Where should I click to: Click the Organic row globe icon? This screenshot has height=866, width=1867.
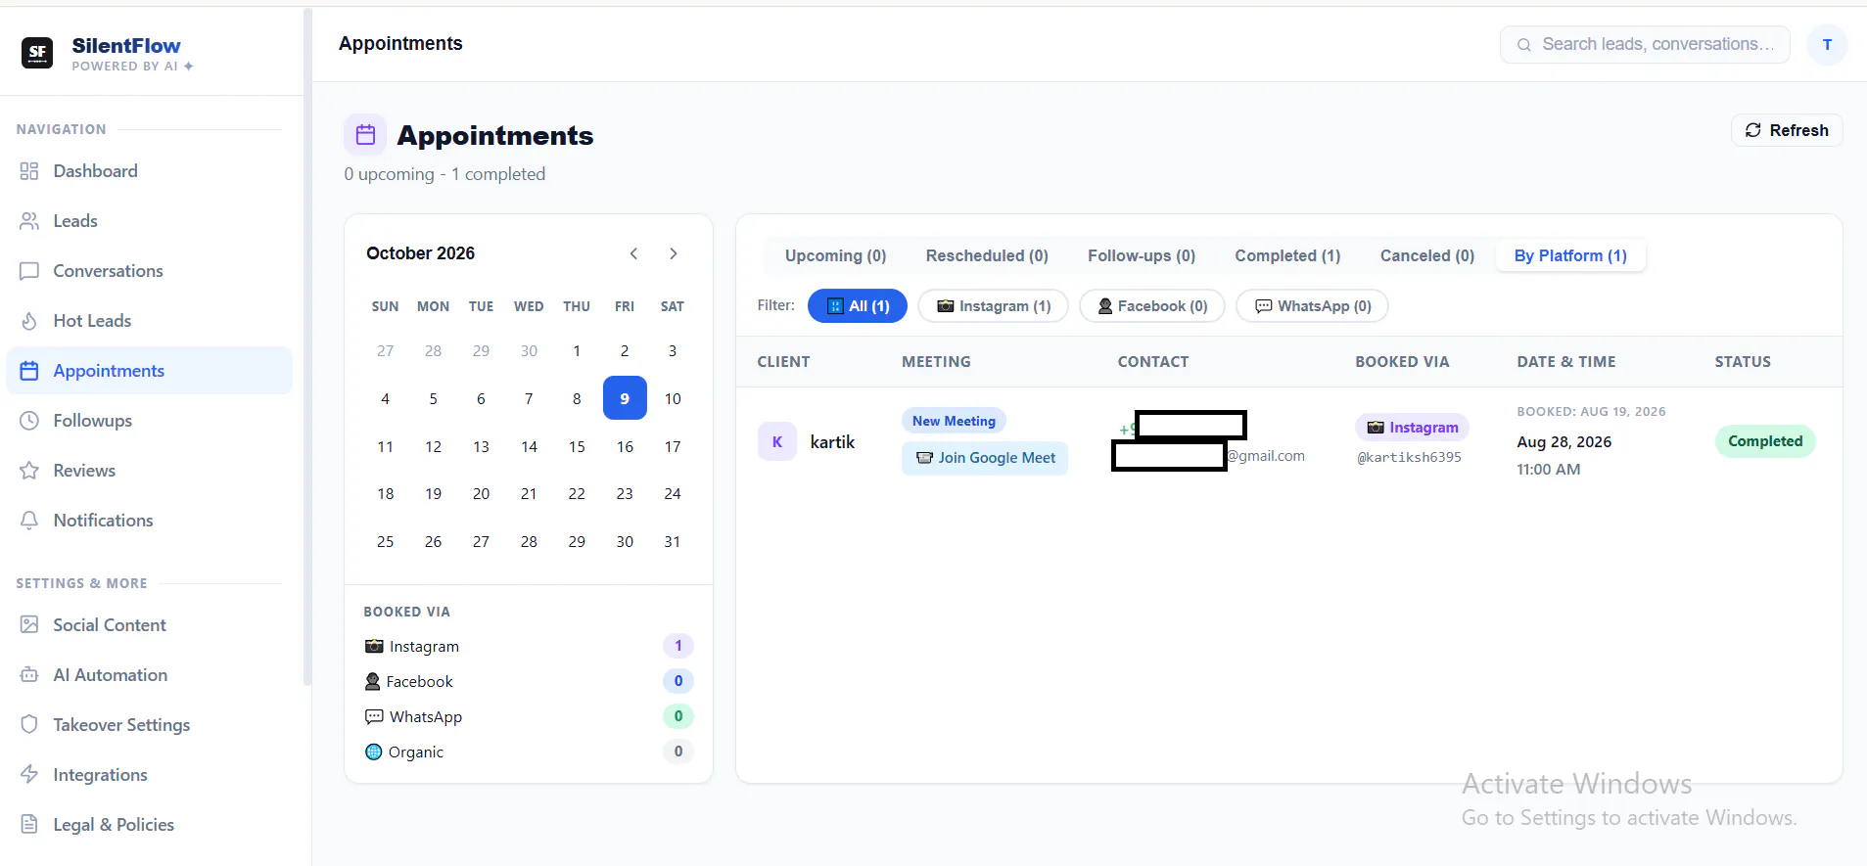(373, 752)
